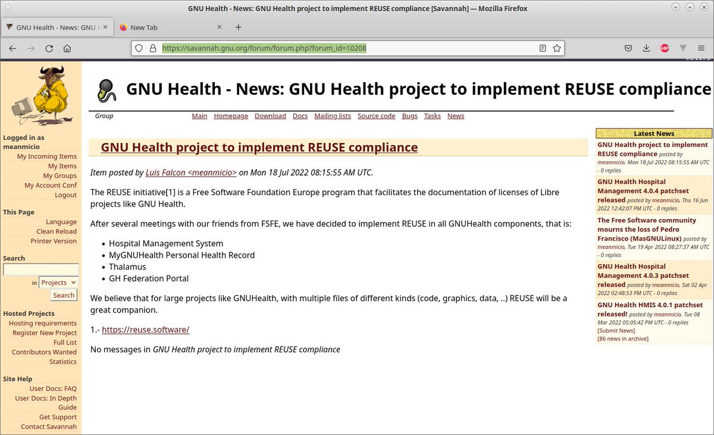Open My Incoming Items link

pos(47,157)
